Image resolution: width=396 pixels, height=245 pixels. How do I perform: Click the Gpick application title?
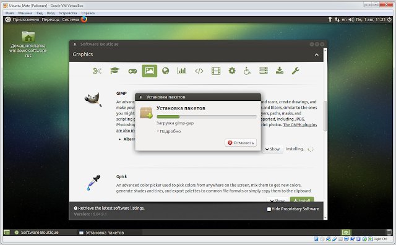coord(121,176)
